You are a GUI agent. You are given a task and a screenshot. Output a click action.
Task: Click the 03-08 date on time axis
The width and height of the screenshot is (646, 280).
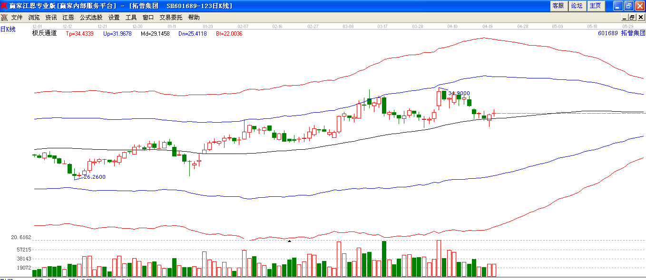click(348, 27)
